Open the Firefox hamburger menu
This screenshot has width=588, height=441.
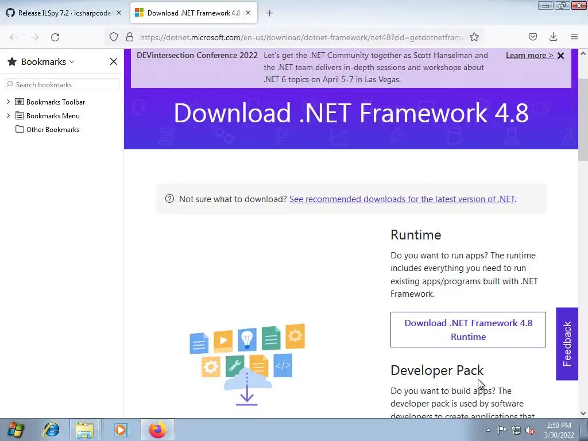(x=574, y=37)
